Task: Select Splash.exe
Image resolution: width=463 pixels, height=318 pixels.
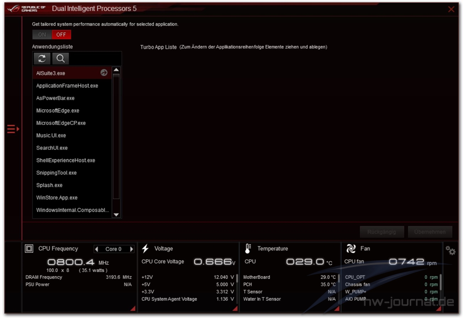Action: pos(72,185)
